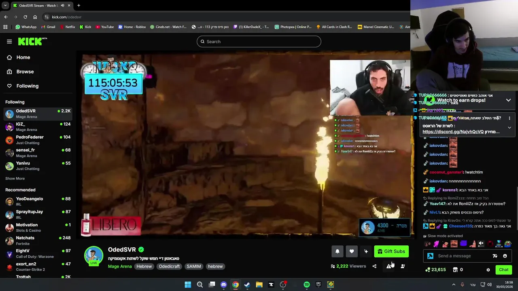
Task: Click the Kick logo
Action: coord(32,41)
